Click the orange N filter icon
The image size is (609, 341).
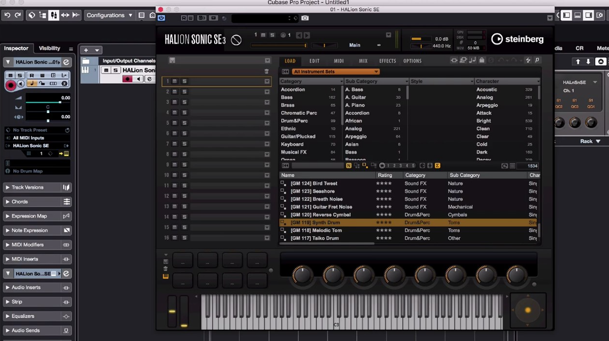click(349, 166)
